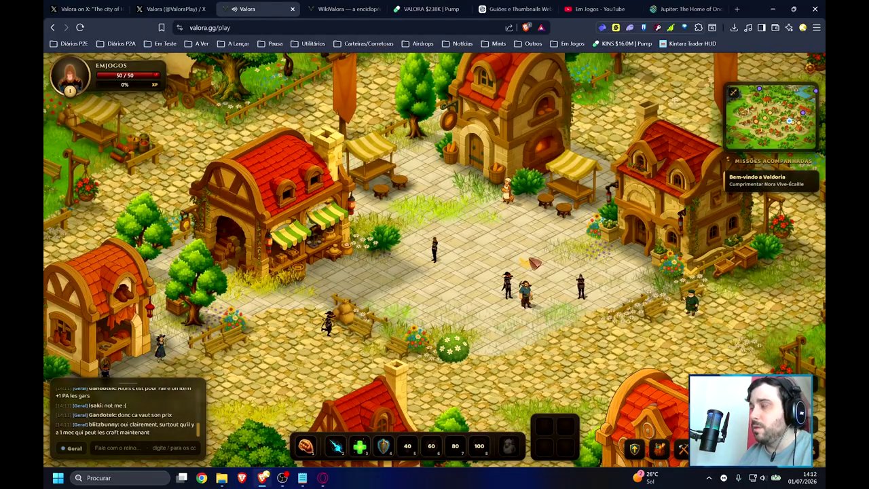869x489 pixels.
Task: Open the KINS $16.0M | Pump bookmark
Action: click(x=622, y=43)
